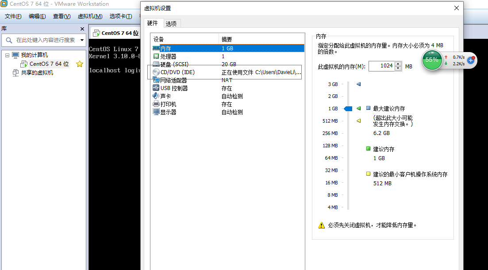Click the hard disk (硬盘 SCSI) icon
This screenshot has height=270, width=488.
[156, 64]
